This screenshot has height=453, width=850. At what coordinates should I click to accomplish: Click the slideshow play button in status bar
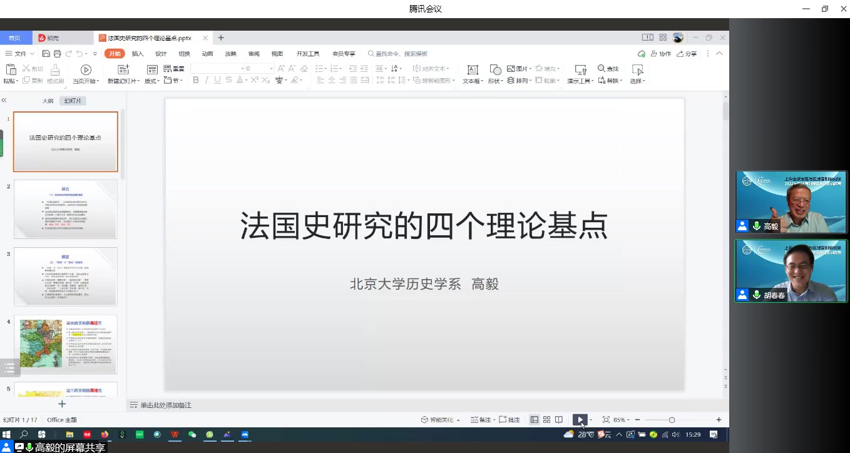(580, 420)
